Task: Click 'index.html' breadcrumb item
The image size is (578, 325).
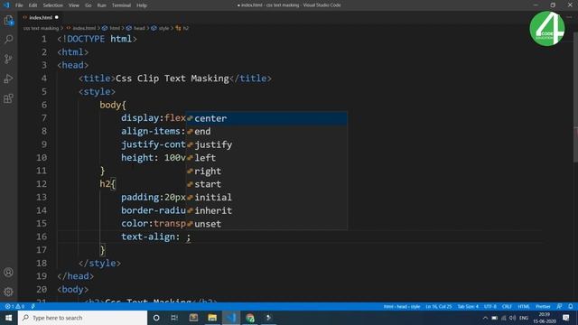Action: [84, 28]
